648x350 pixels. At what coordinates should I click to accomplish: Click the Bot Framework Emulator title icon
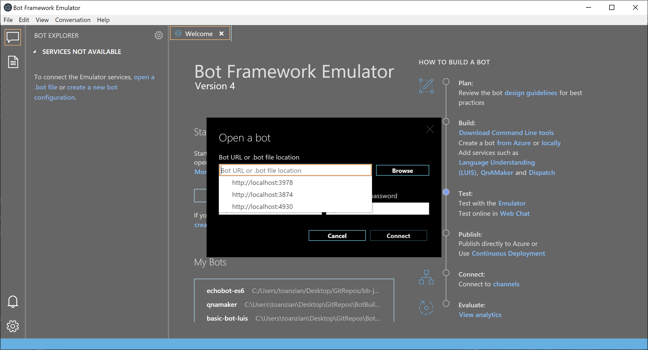(x=8, y=8)
